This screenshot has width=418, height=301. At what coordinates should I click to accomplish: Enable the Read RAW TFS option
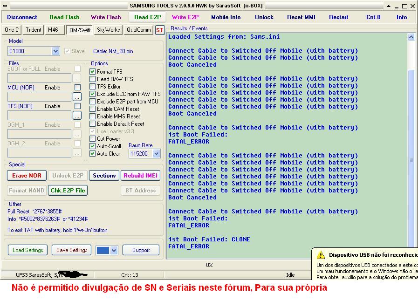pyautogui.click(x=93, y=79)
